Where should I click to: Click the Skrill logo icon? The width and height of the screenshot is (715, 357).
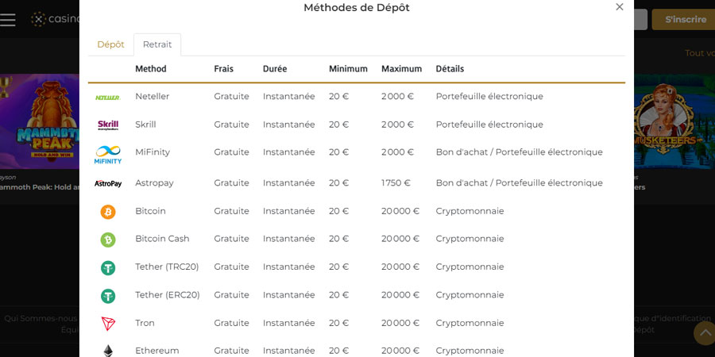coord(108,125)
